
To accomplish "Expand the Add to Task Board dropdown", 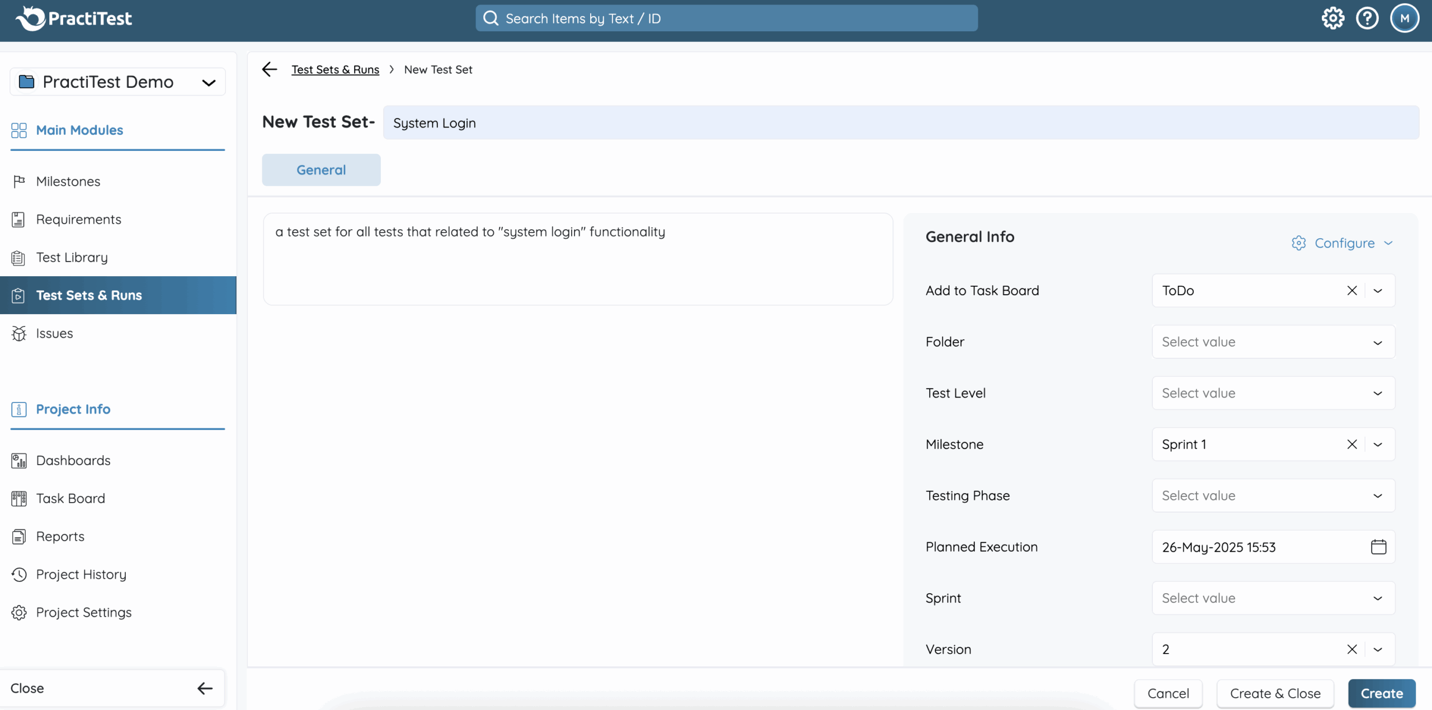I will (x=1378, y=291).
